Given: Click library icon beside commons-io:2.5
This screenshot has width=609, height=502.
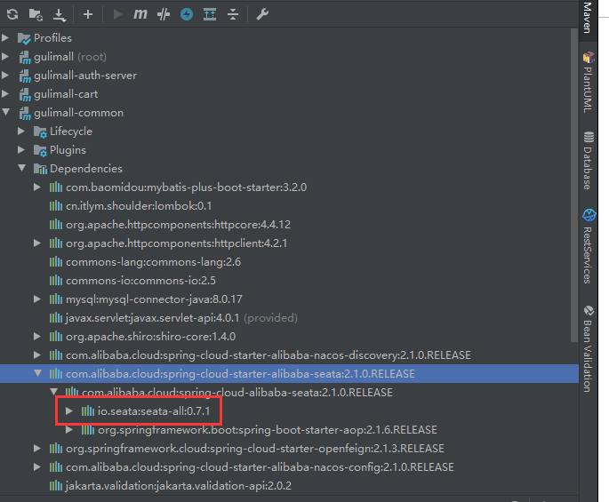Looking at the screenshot, I should 56,280.
